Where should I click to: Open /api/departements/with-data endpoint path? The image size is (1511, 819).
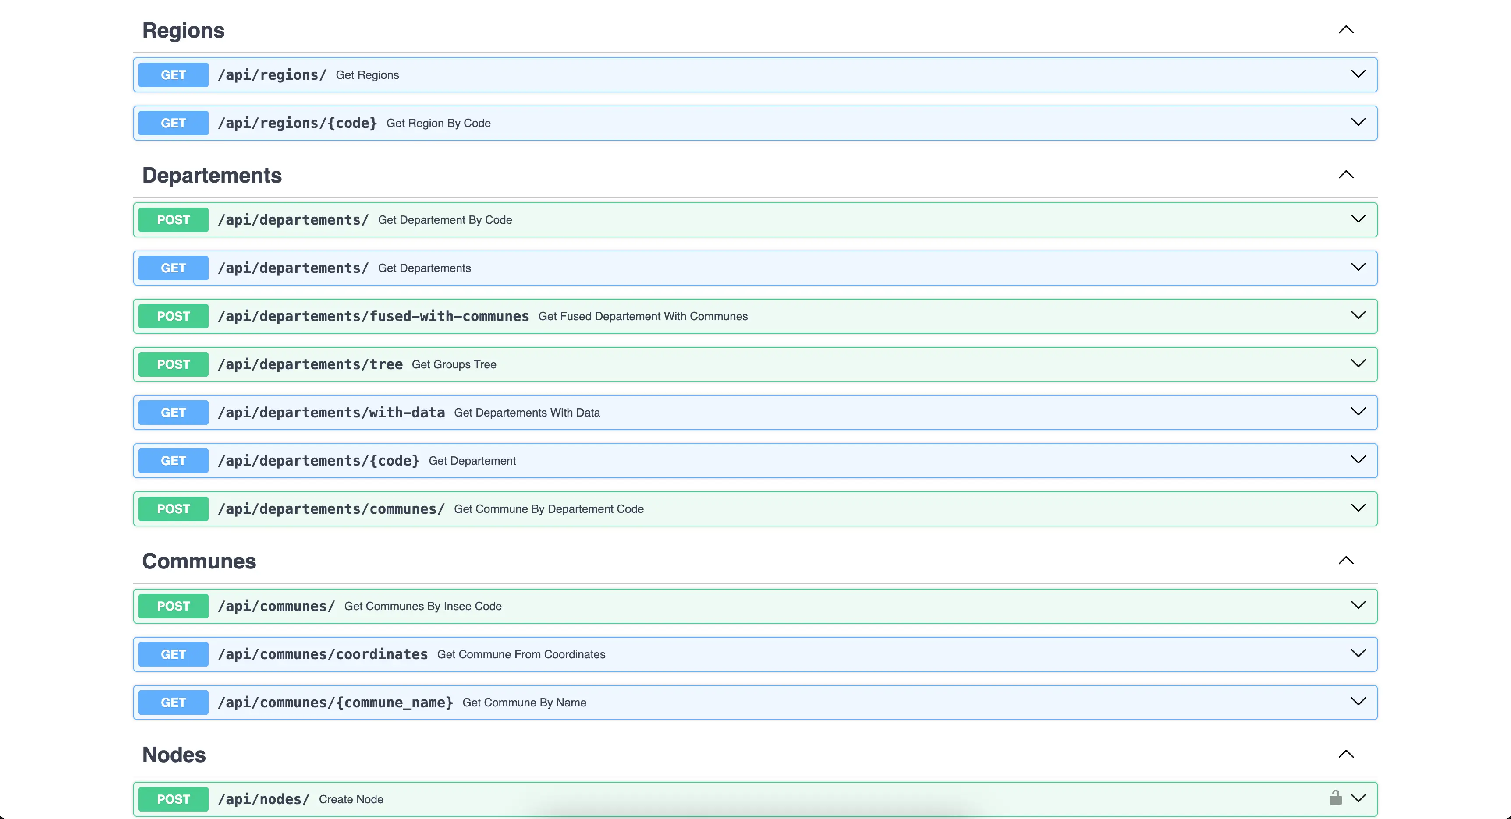[331, 413]
